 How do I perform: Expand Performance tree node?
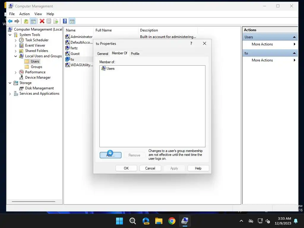click(16, 72)
